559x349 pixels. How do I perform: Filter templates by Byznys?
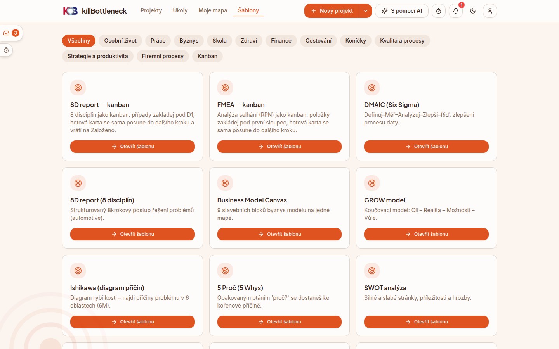[189, 41]
